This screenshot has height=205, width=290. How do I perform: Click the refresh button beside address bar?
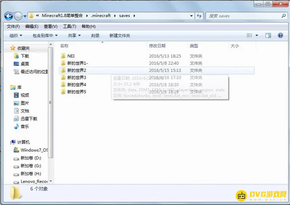199,16
